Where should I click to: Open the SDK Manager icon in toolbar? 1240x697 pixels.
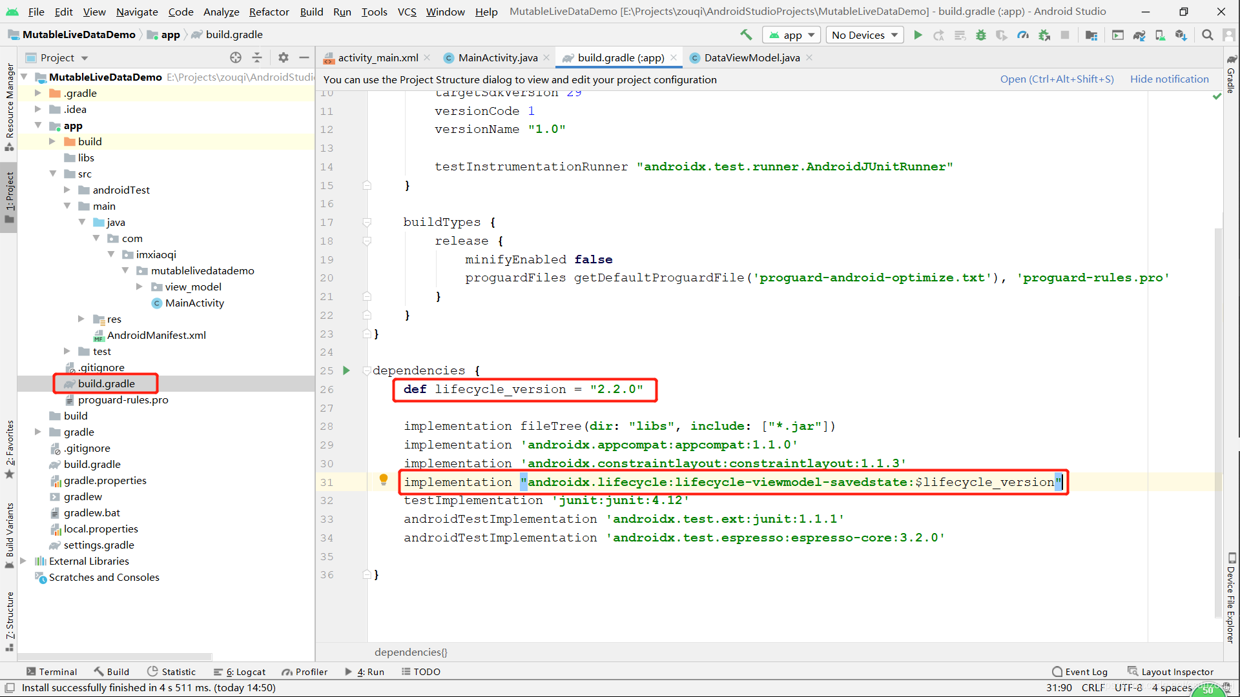[1181, 35]
